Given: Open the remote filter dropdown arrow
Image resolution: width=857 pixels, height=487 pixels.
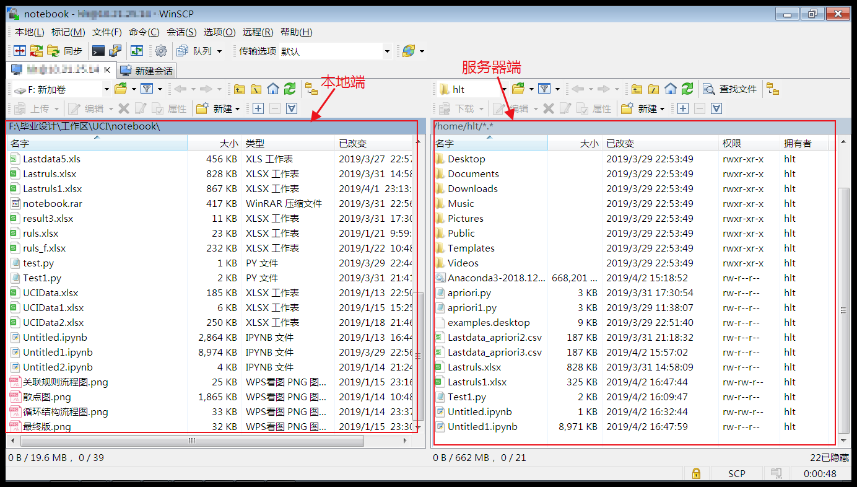Looking at the screenshot, I should tap(557, 90).
